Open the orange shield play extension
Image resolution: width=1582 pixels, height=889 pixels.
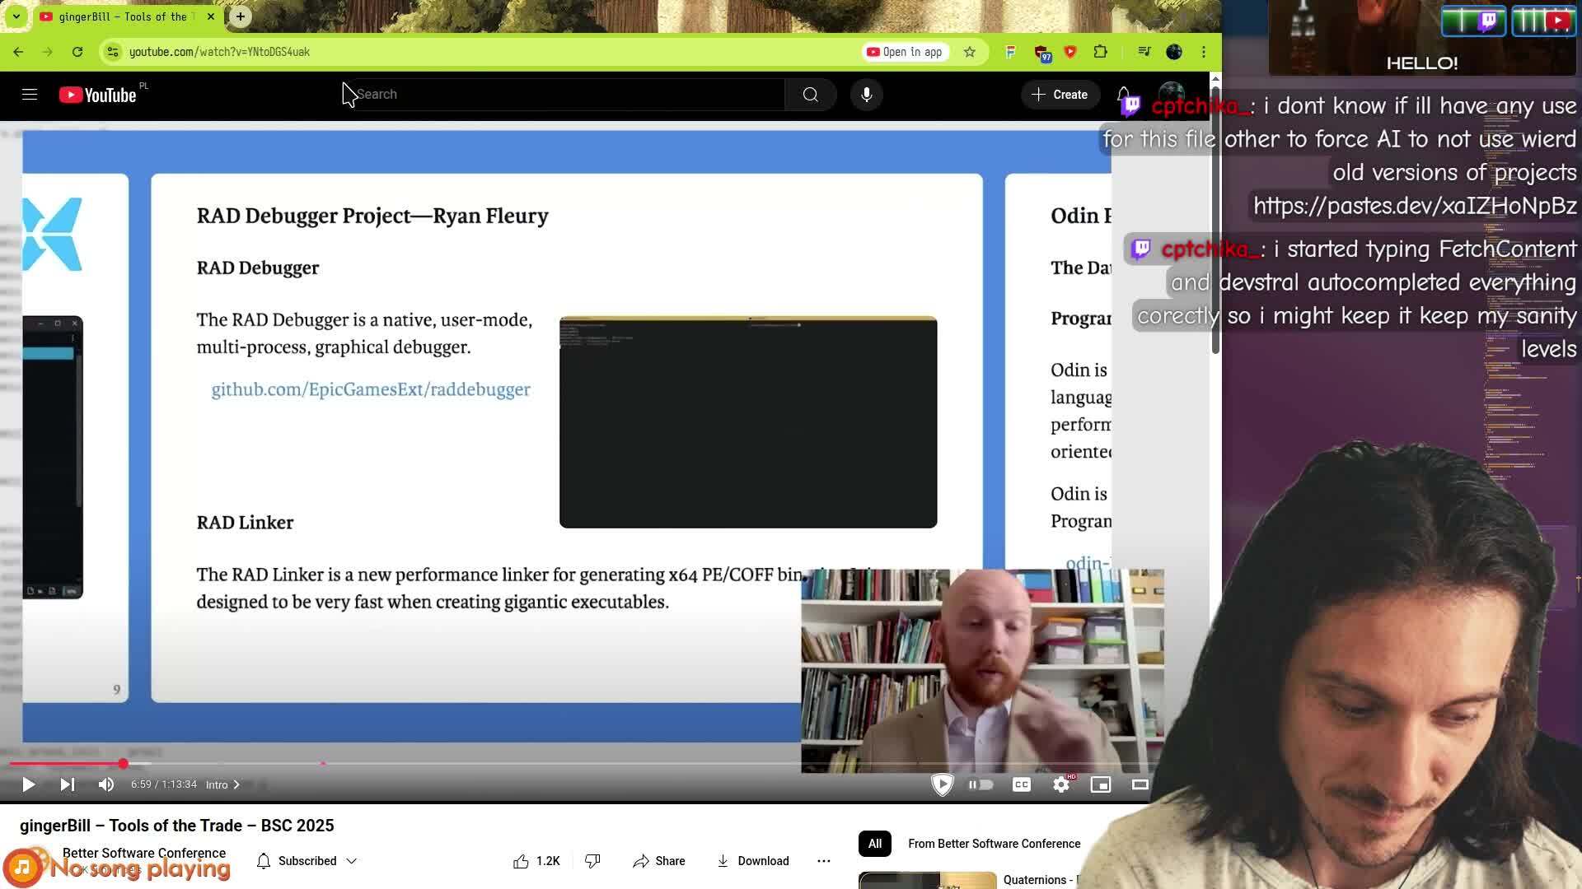1070,52
